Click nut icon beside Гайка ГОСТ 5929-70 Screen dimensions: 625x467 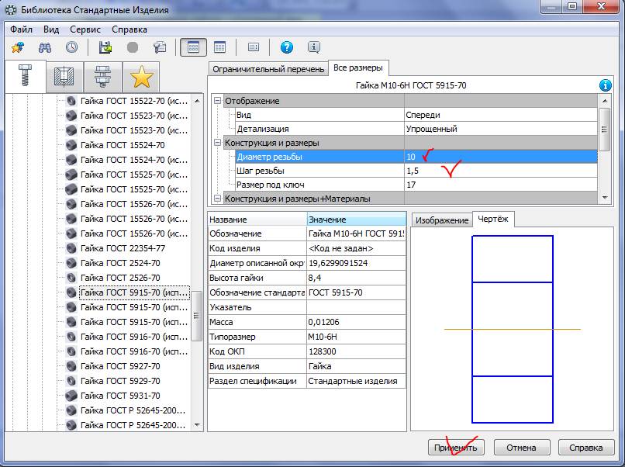pos(71,381)
